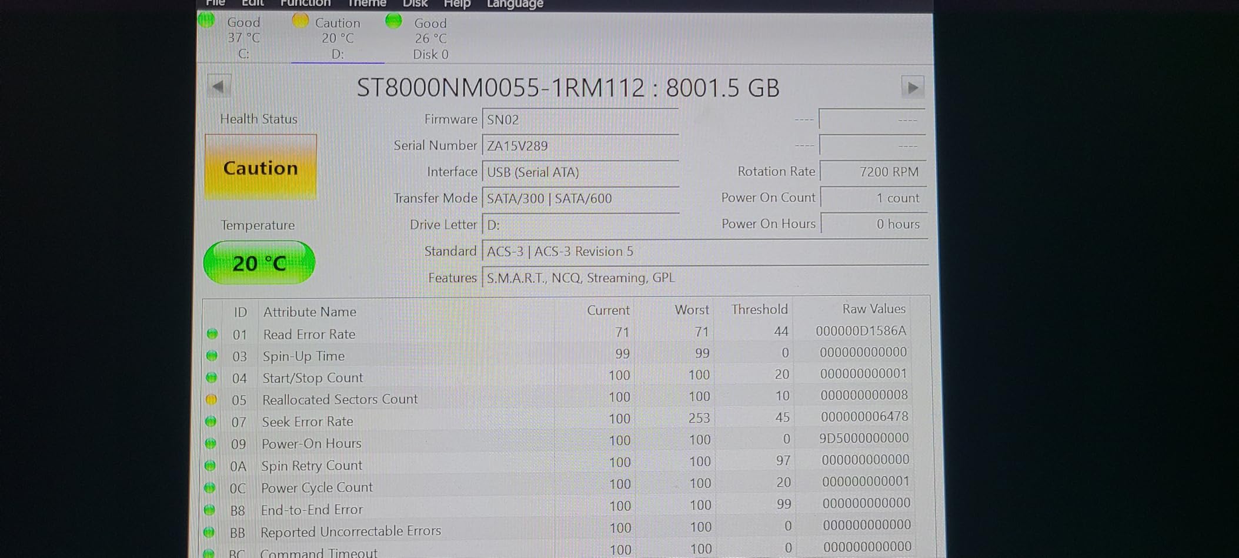Screen dimensions: 1239x558
Task: Click raw value 9D5000000000
Action: [864, 438]
